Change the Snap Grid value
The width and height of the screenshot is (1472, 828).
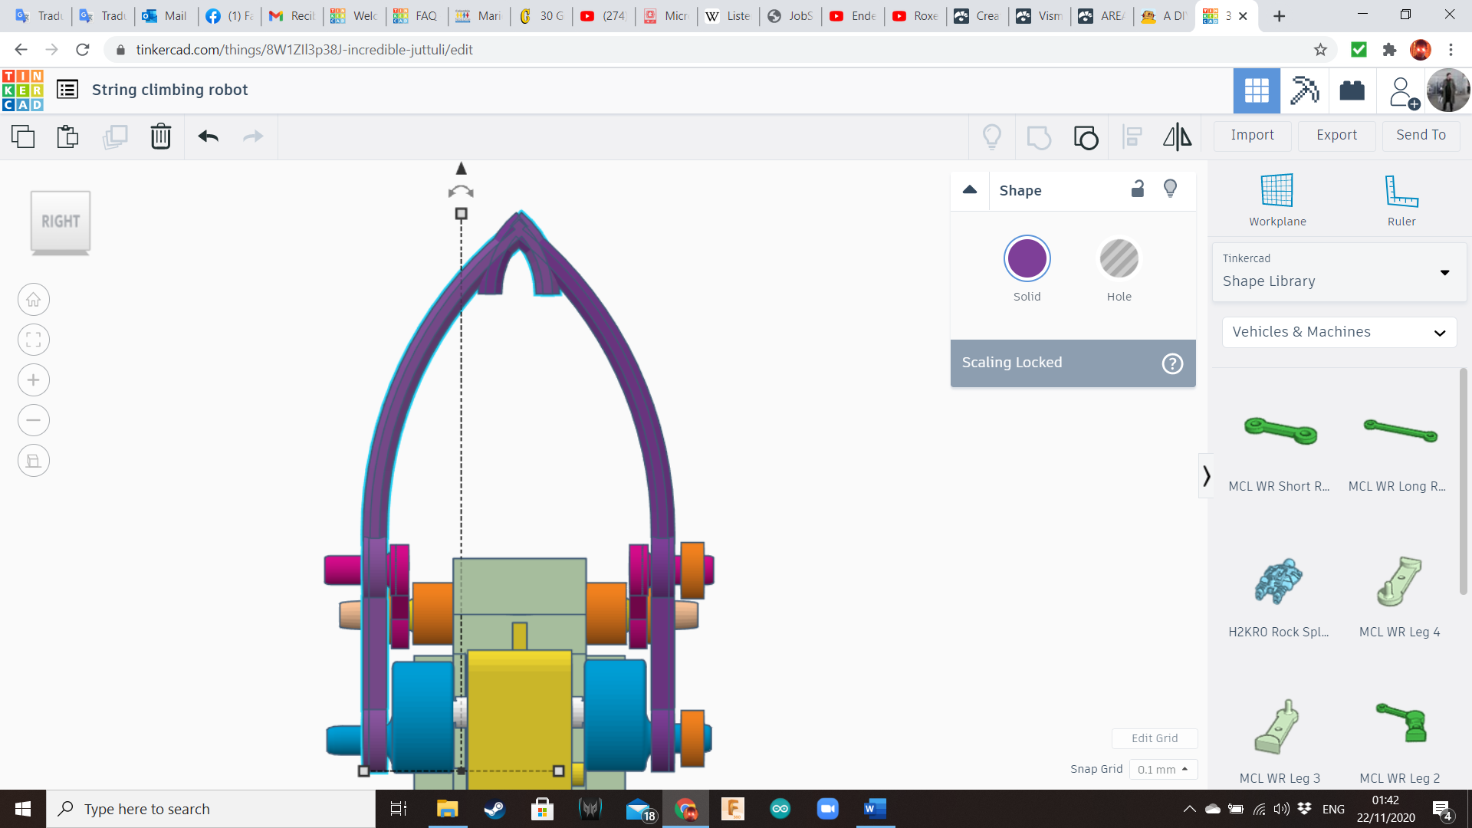tap(1163, 769)
